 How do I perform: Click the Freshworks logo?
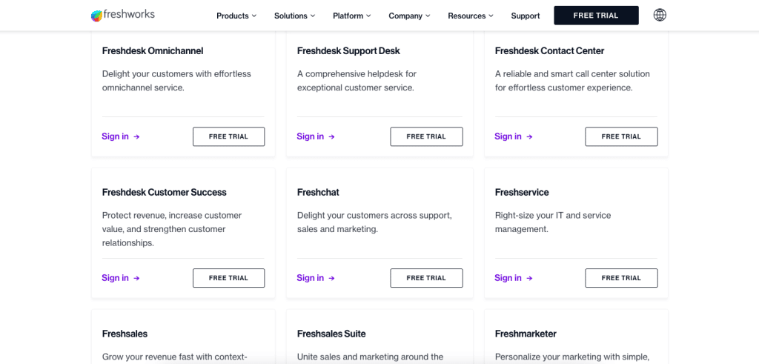(122, 16)
